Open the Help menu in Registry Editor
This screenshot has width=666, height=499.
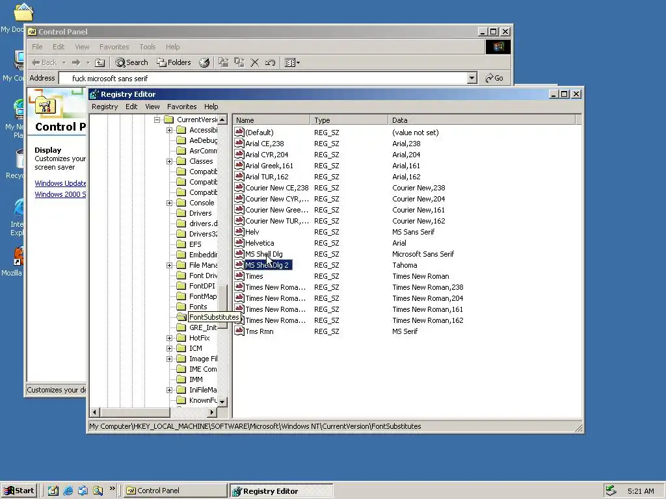point(211,107)
